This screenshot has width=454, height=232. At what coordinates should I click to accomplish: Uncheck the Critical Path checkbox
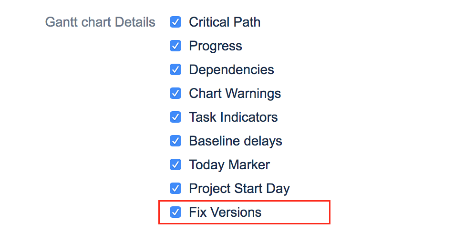pos(175,22)
